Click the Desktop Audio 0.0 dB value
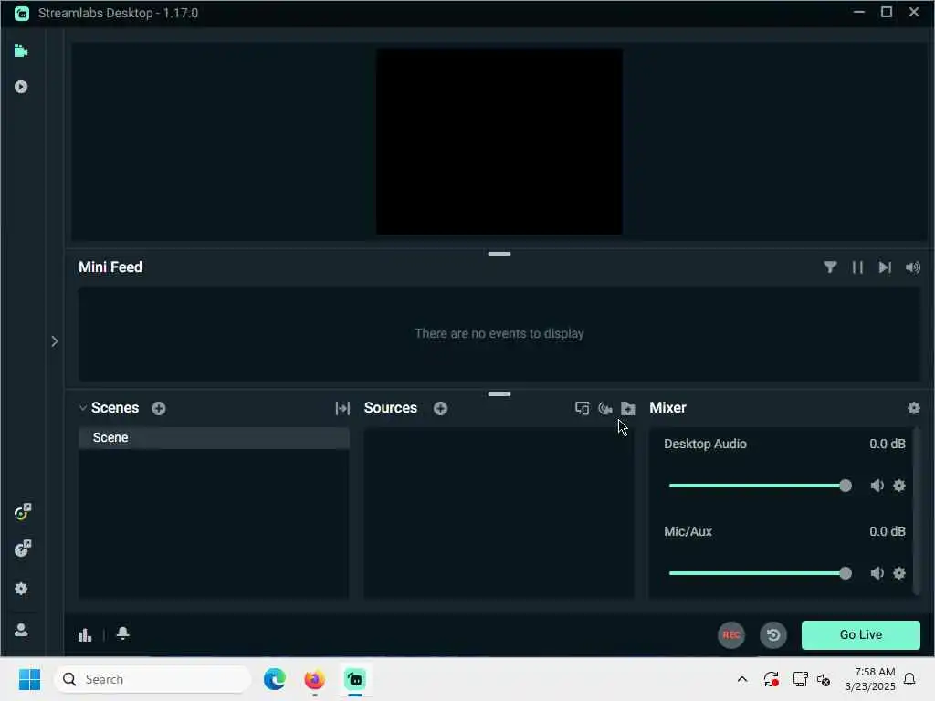 888,445
